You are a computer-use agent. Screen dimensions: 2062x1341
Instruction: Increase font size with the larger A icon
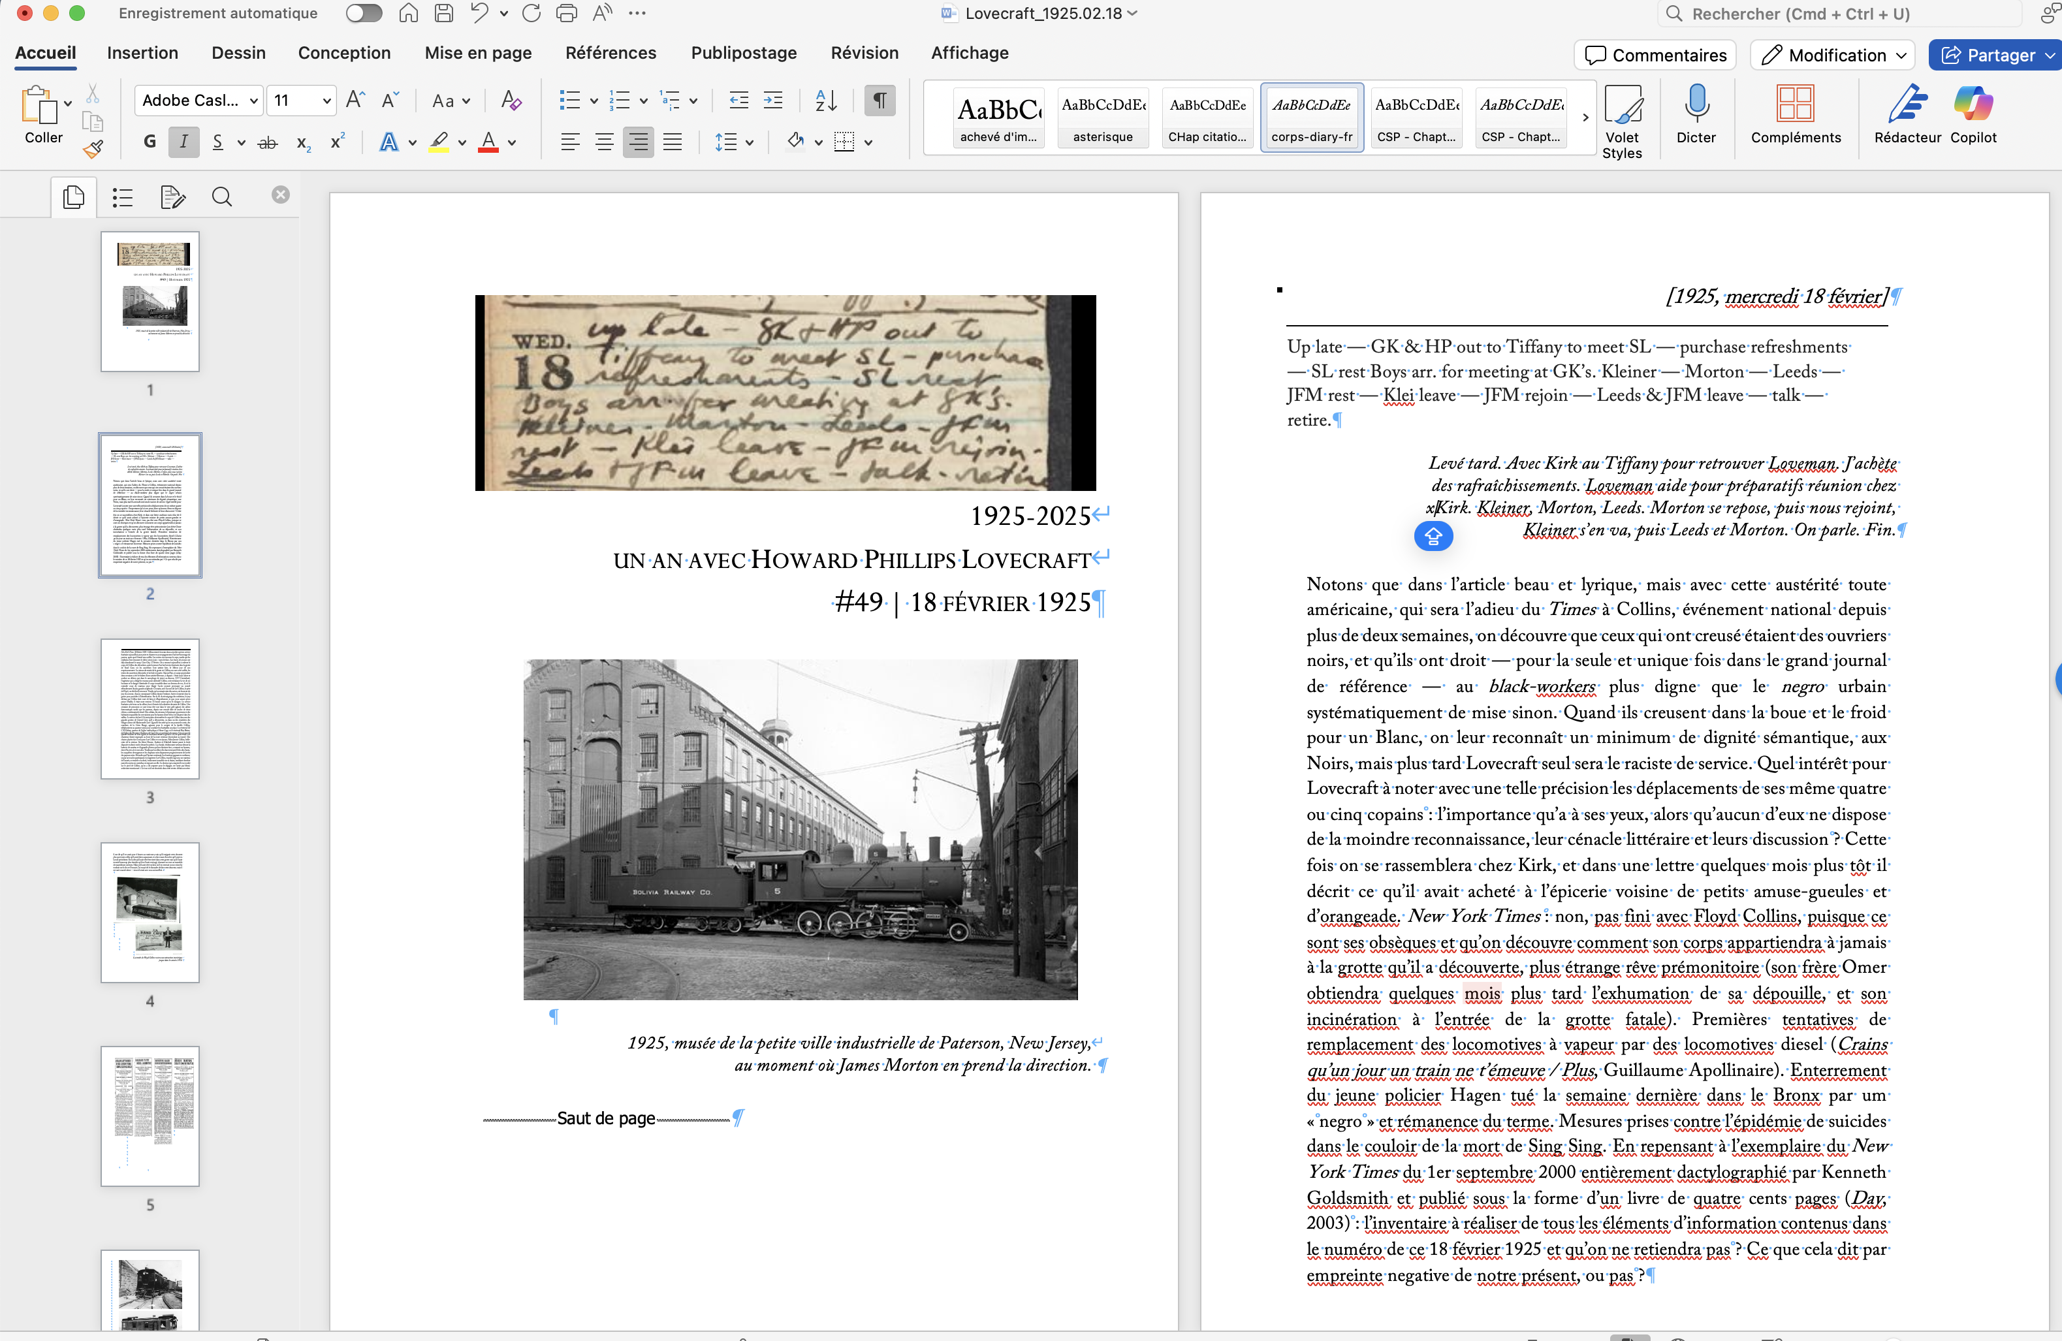tap(355, 101)
